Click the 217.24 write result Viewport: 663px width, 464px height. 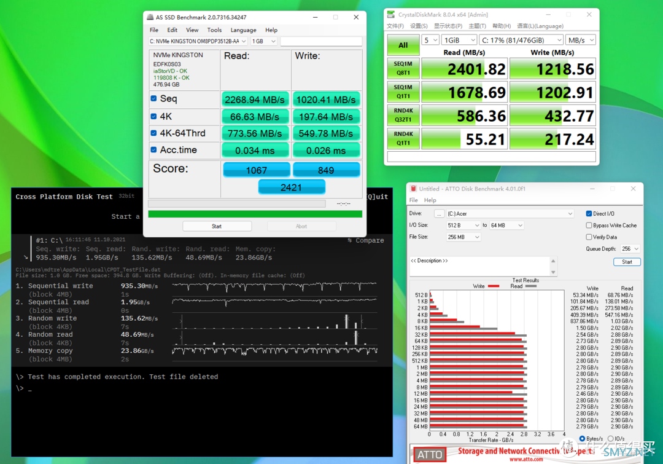[x=552, y=139]
